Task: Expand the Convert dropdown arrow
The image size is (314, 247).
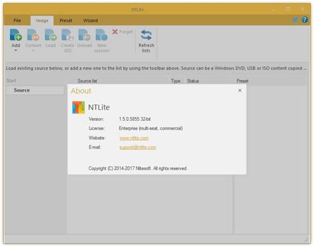Action: (x=33, y=50)
